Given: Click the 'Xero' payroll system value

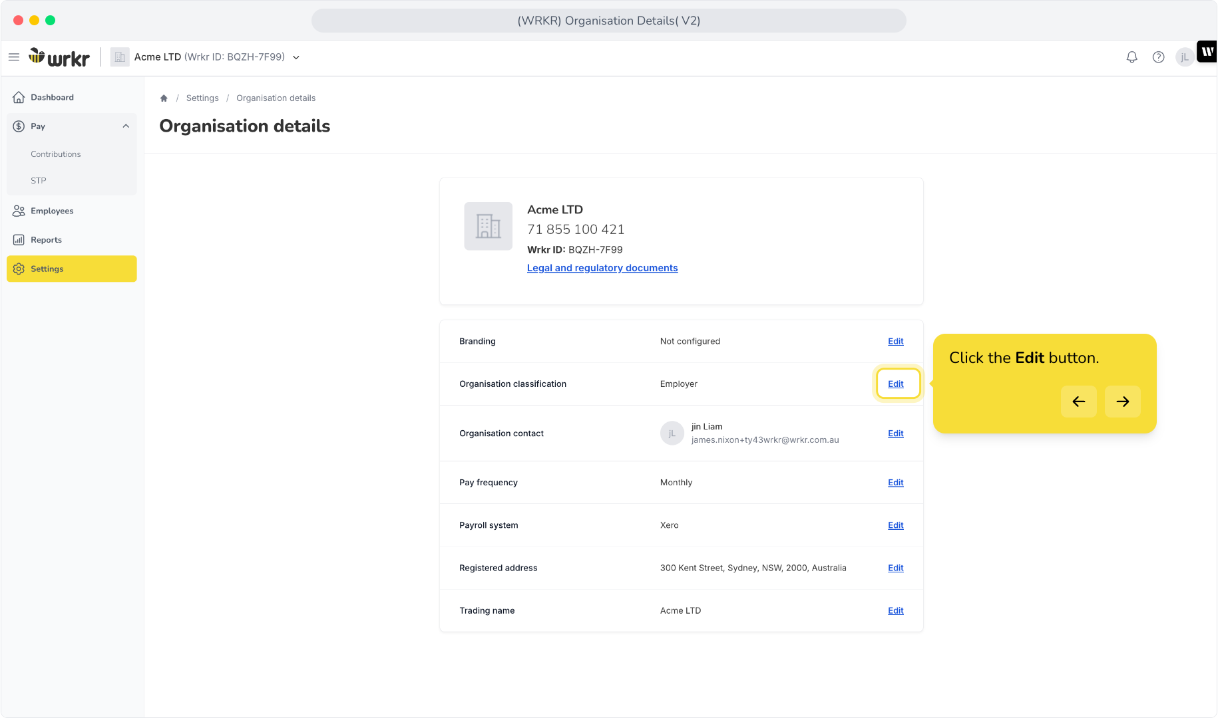Looking at the screenshot, I should tap(670, 525).
